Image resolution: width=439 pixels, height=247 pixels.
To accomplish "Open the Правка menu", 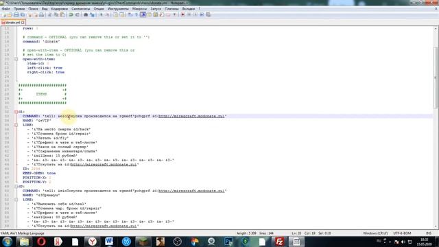I will [x=19, y=9].
